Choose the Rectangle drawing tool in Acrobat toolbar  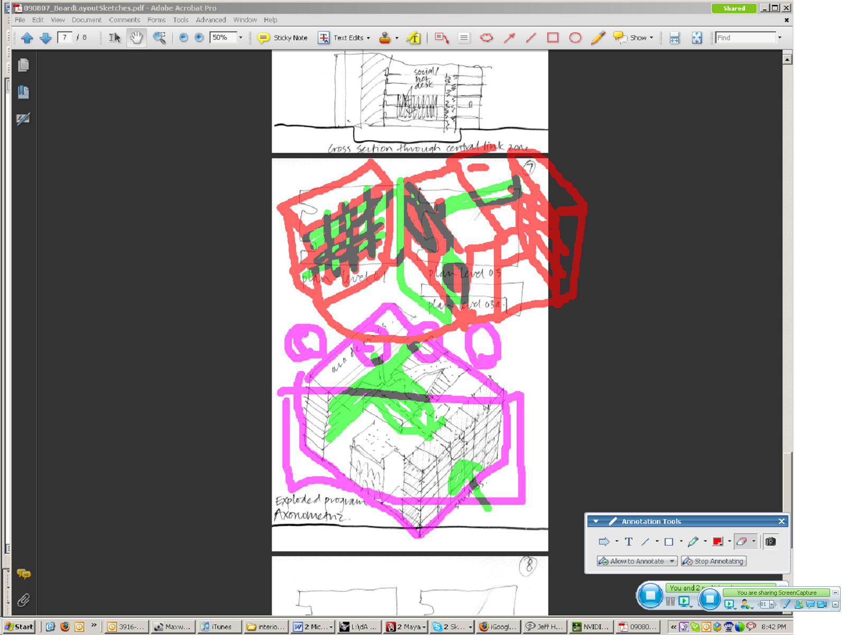(553, 38)
